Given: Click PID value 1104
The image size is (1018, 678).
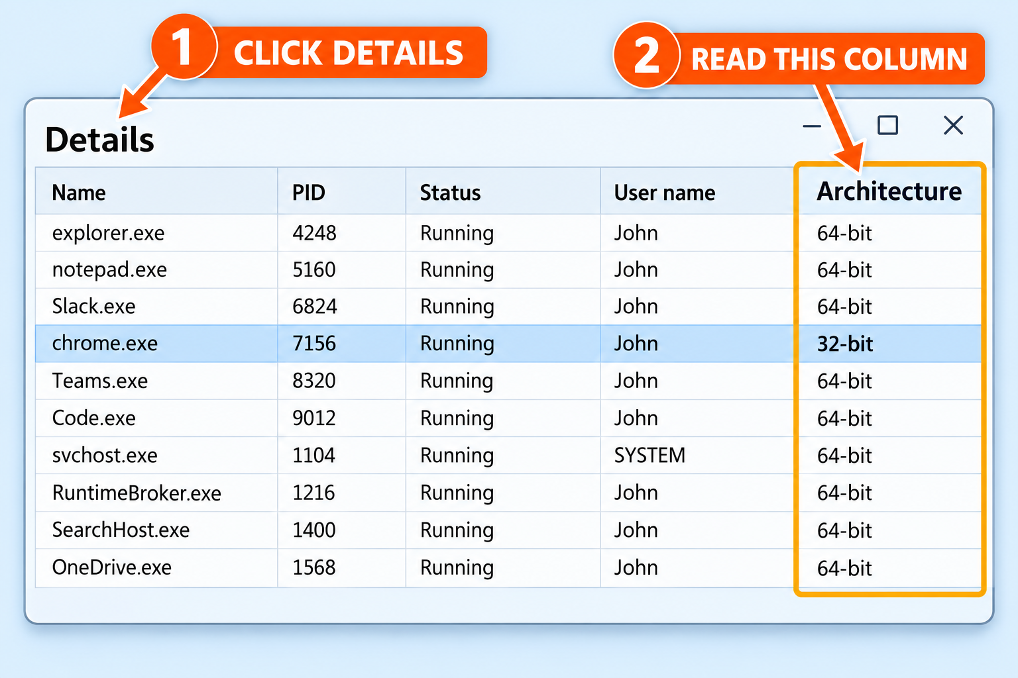Looking at the screenshot, I should [314, 456].
